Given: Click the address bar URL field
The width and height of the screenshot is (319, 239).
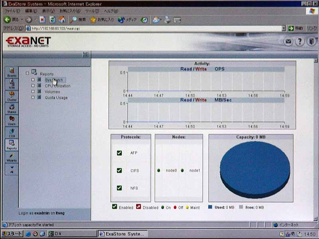Looking at the screenshot, I should (152, 28).
